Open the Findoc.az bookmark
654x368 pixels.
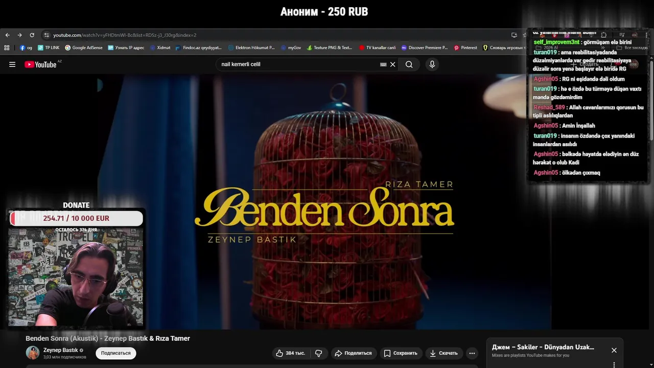tap(198, 48)
